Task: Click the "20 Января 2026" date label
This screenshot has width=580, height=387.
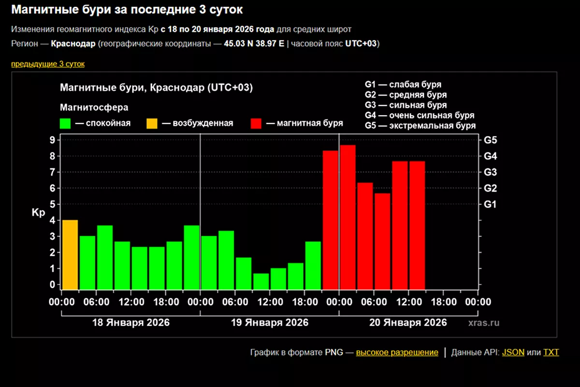Action: pos(408,323)
